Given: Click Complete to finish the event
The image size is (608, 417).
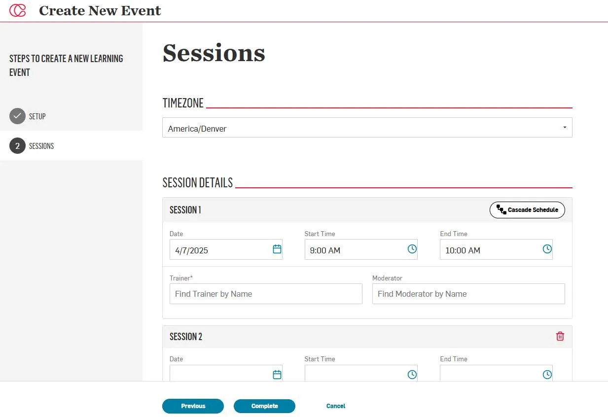Looking at the screenshot, I should (x=264, y=406).
